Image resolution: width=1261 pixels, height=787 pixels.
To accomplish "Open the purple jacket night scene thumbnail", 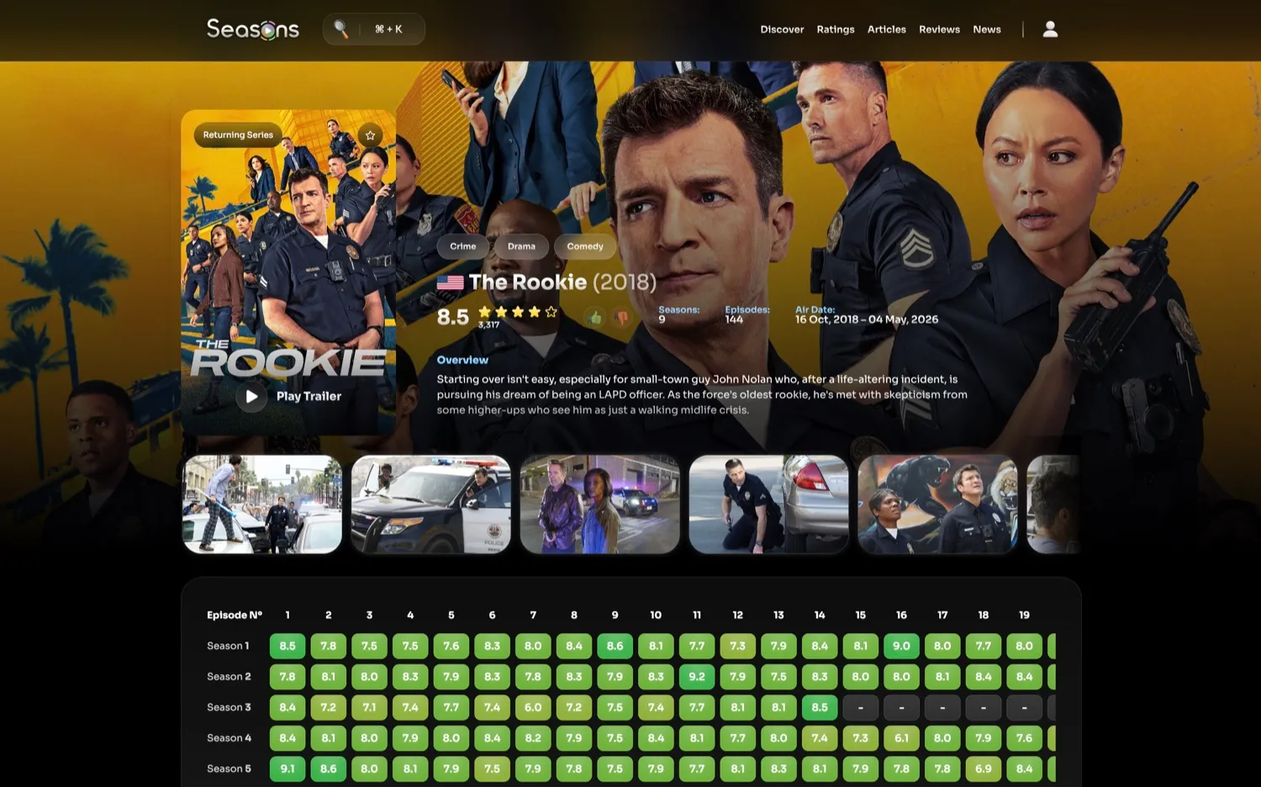I will [x=600, y=504].
